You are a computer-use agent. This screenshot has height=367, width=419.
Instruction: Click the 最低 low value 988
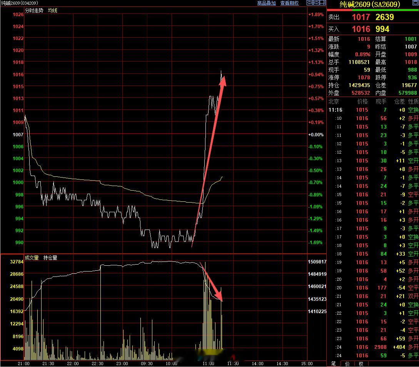pyautogui.click(x=412, y=70)
